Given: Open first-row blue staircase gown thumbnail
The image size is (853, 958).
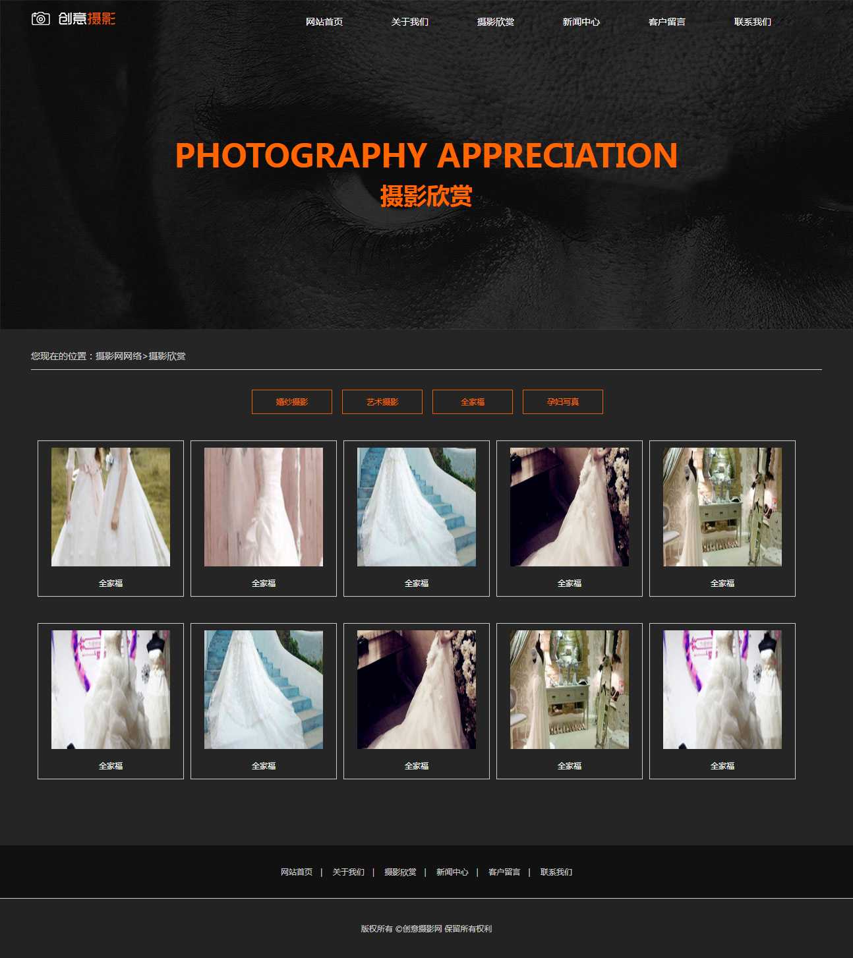Looking at the screenshot, I should pyautogui.click(x=417, y=506).
